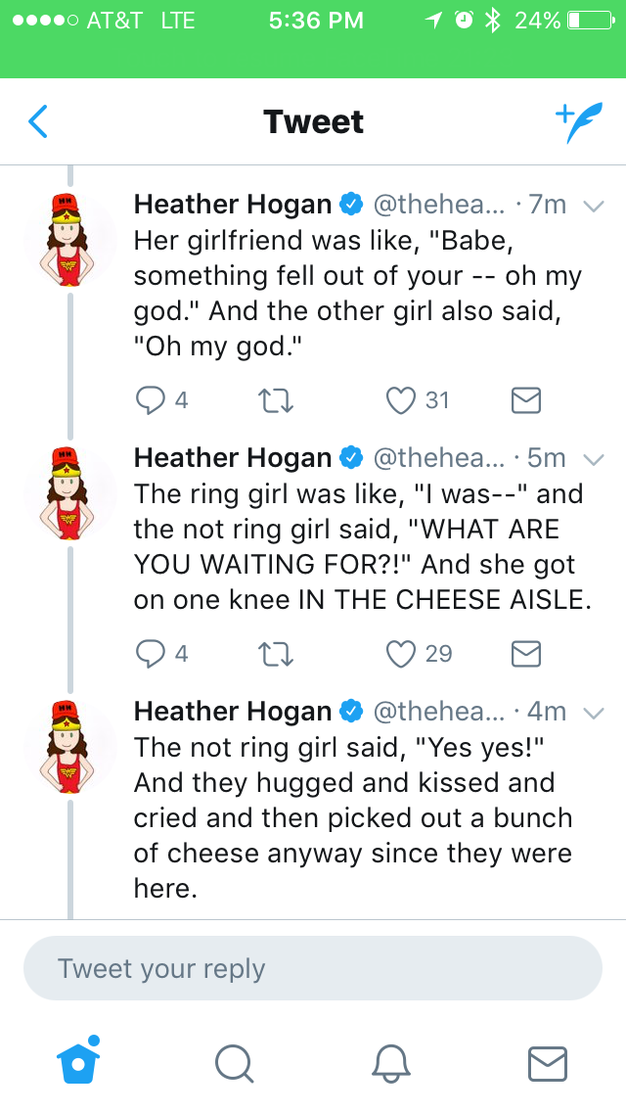Open the Search tab

pos(234,1062)
